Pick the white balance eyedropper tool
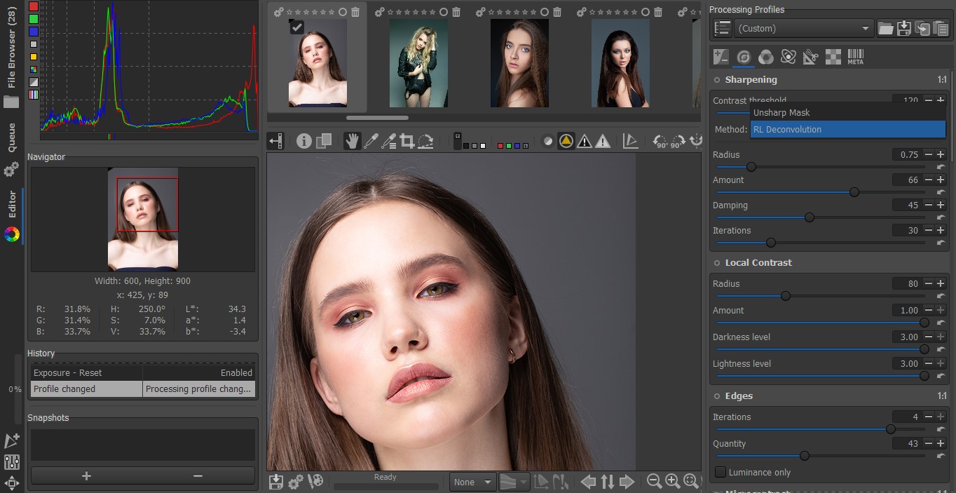956x493 pixels. click(370, 141)
